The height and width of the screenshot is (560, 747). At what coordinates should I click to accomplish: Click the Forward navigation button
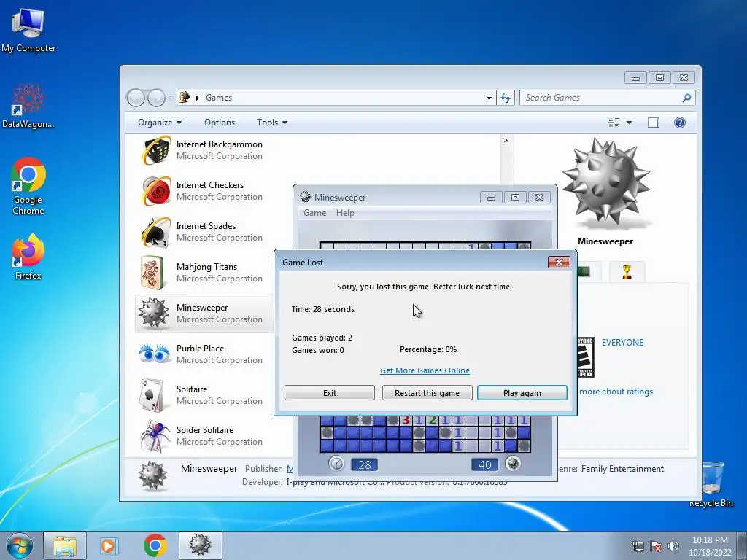coord(156,98)
